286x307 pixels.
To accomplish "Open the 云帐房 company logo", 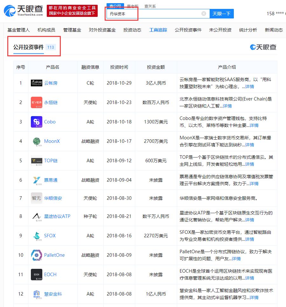I will tap(36, 83).
